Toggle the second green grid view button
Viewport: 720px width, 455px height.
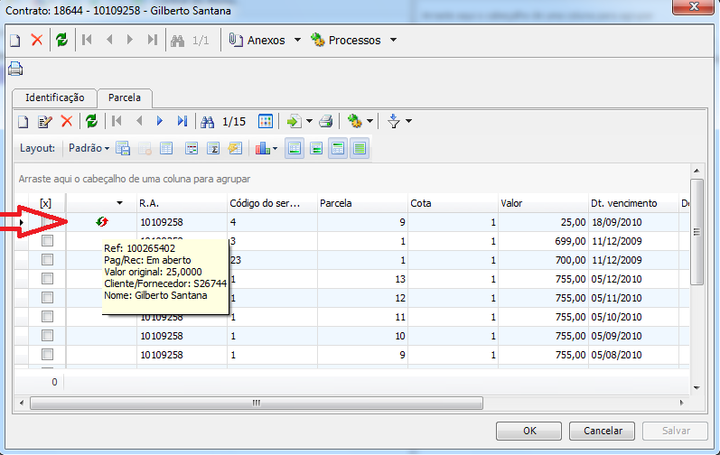tap(316, 148)
